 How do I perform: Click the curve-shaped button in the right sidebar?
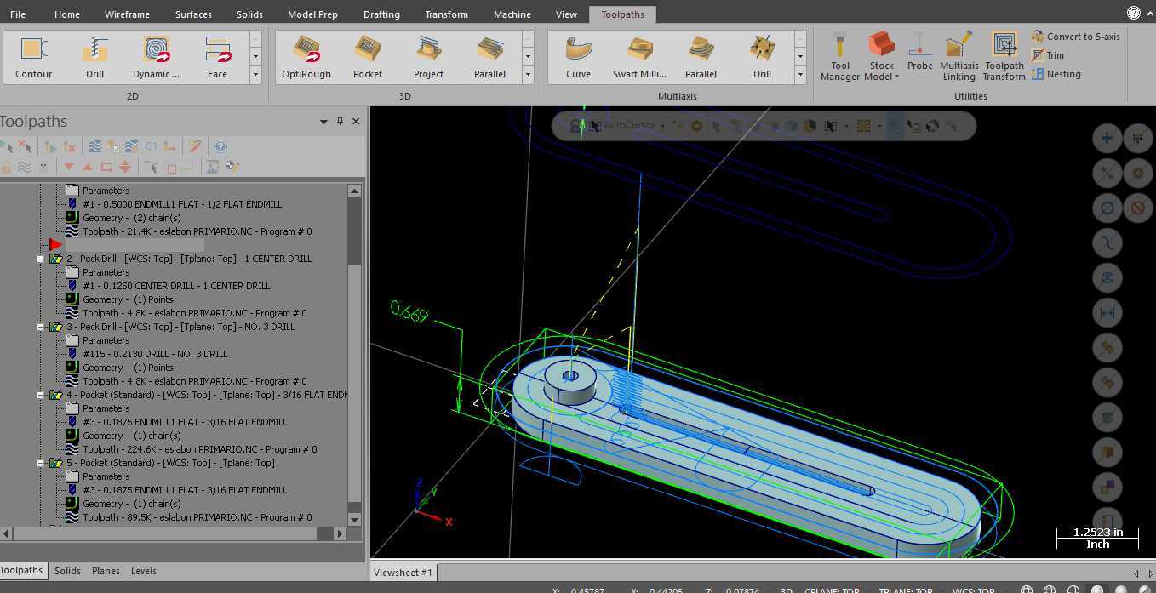click(x=1107, y=243)
